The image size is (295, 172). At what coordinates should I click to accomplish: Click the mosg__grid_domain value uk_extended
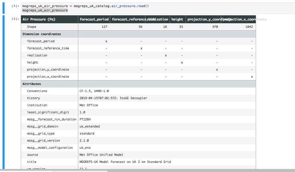click(90, 126)
